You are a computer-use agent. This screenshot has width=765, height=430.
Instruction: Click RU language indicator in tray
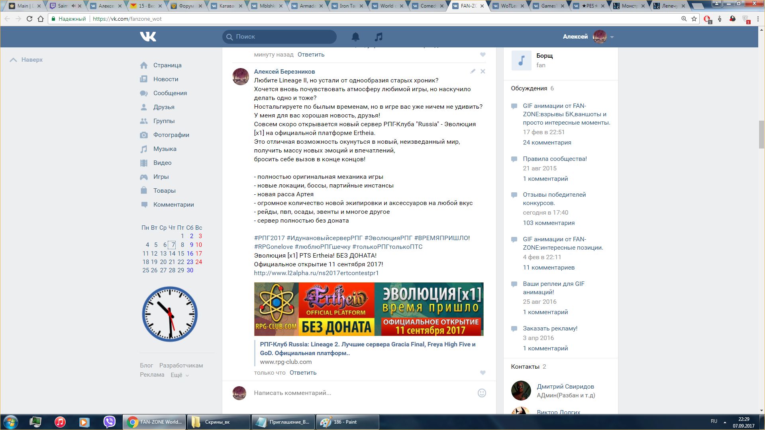click(x=714, y=421)
